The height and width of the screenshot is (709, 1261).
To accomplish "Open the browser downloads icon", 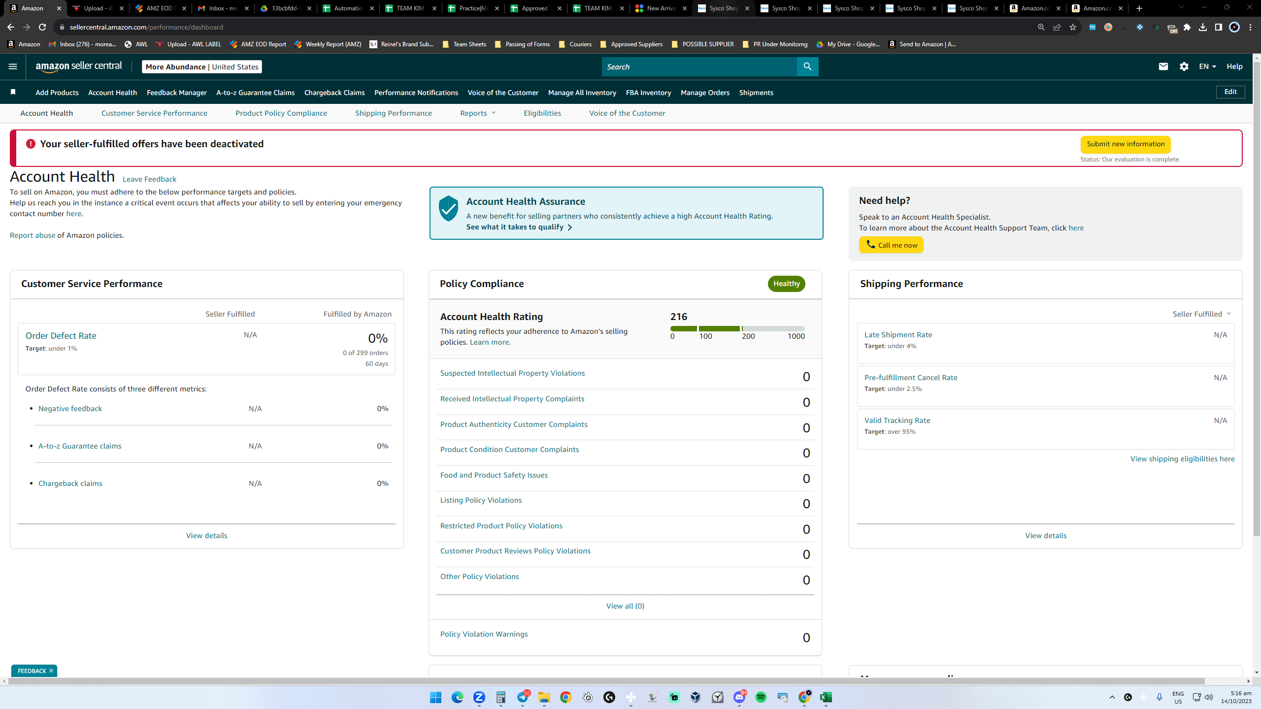I will (1203, 27).
